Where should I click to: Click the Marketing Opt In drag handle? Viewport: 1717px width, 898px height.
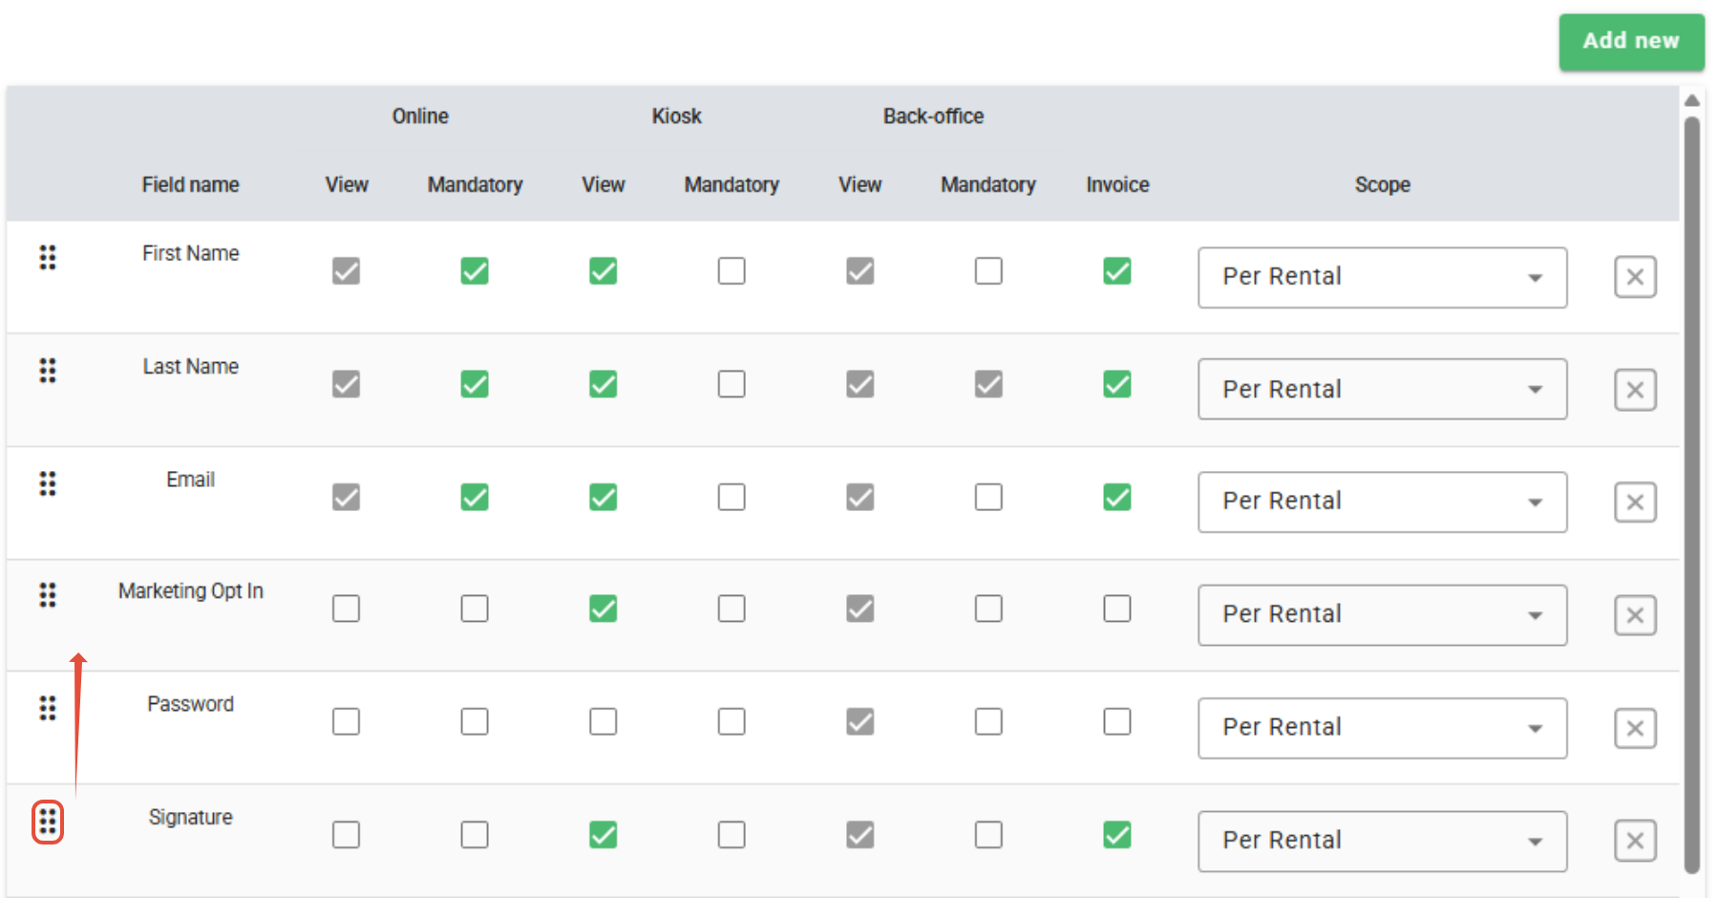[x=47, y=595]
